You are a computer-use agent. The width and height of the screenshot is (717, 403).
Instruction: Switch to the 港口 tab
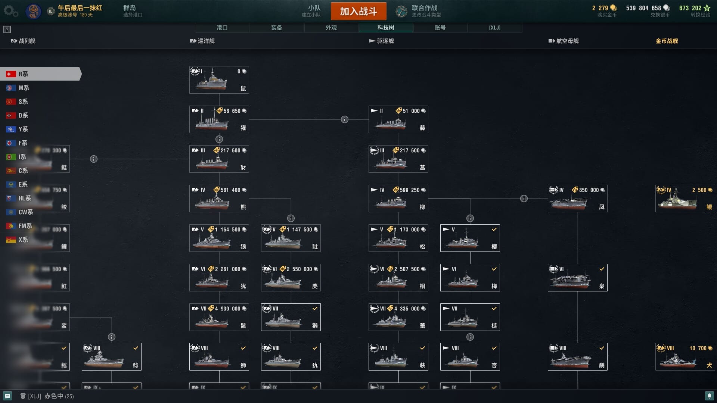point(222,28)
